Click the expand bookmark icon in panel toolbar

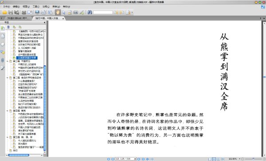pos(14,27)
